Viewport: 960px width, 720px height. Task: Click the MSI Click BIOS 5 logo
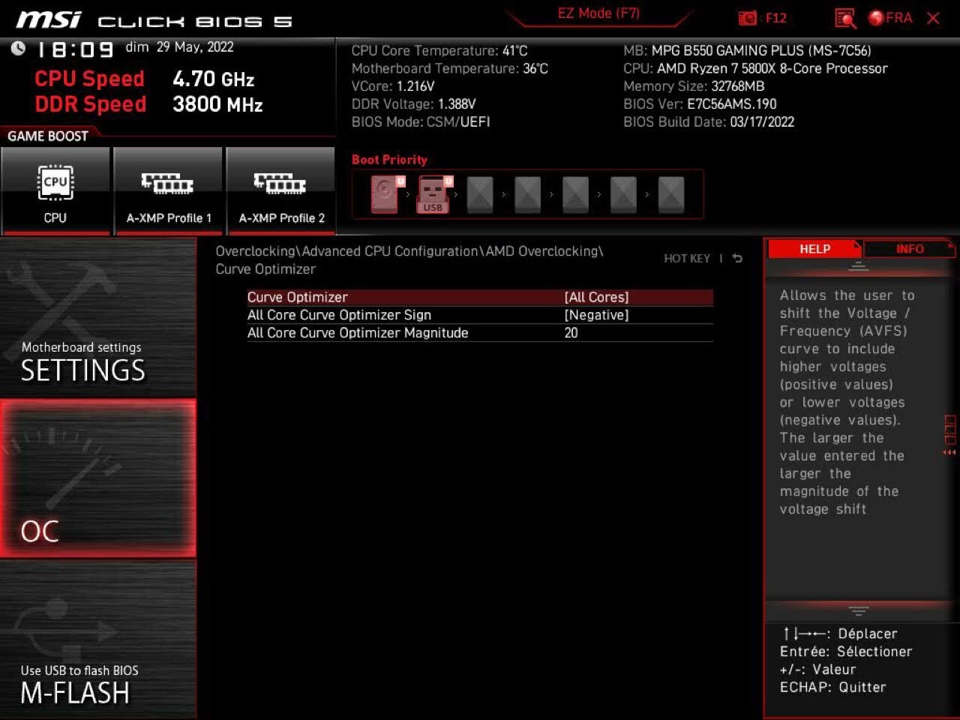[x=154, y=19]
